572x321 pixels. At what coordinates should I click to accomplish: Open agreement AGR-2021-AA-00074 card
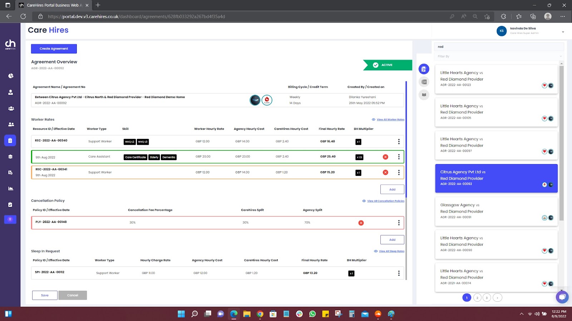pyautogui.click(x=496, y=277)
